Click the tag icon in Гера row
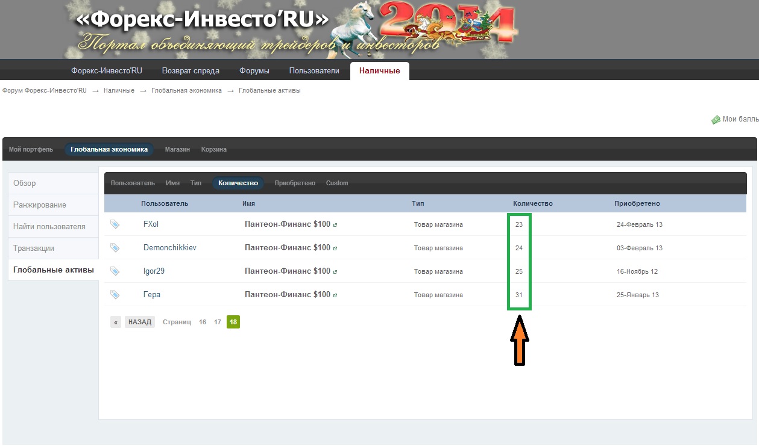Image resolution: width=759 pixels, height=447 pixels. 115,295
